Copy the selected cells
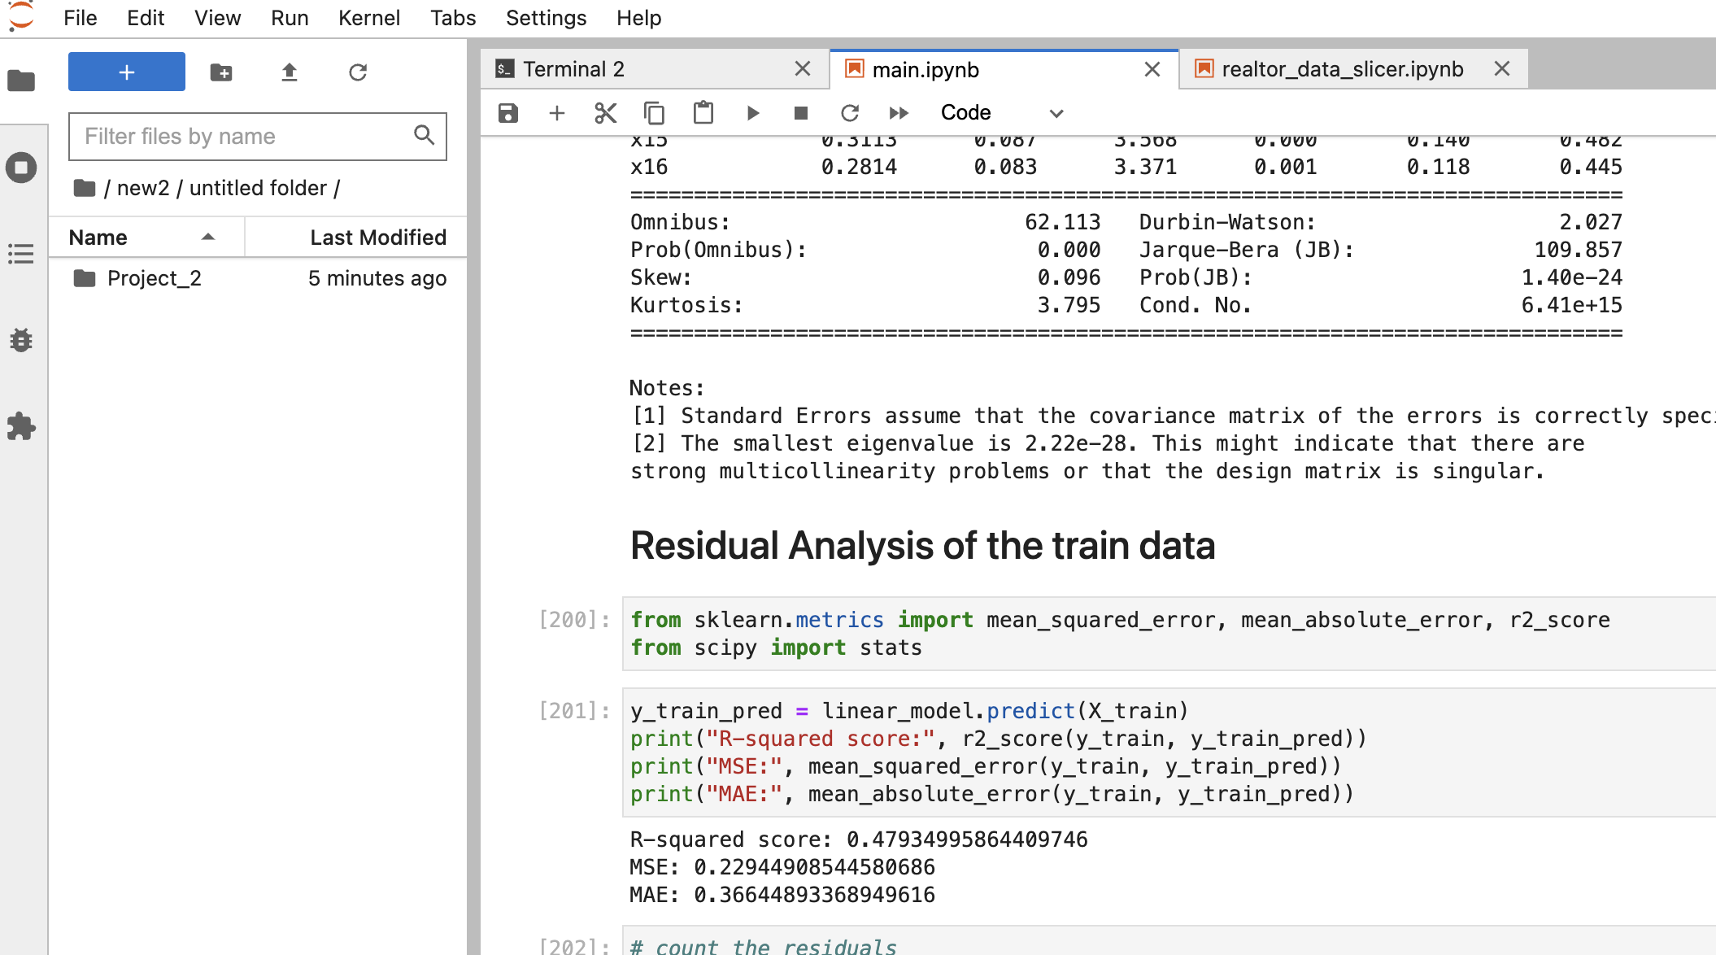The image size is (1716, 955). pyautogui.click(x=654, y=113)
